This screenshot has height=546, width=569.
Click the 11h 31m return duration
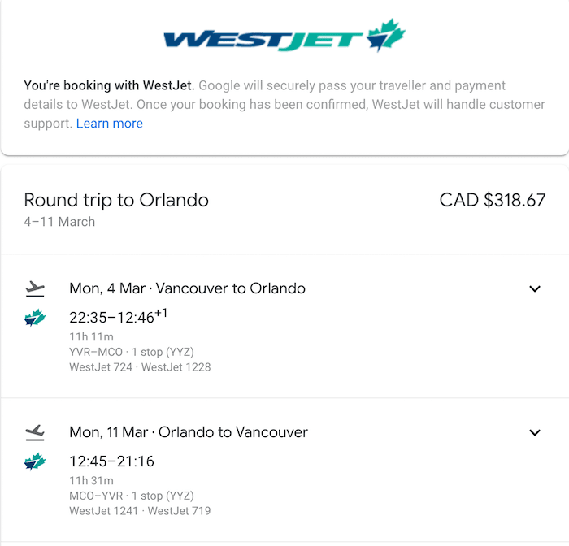pyautogui.click(x=91, y=481)
